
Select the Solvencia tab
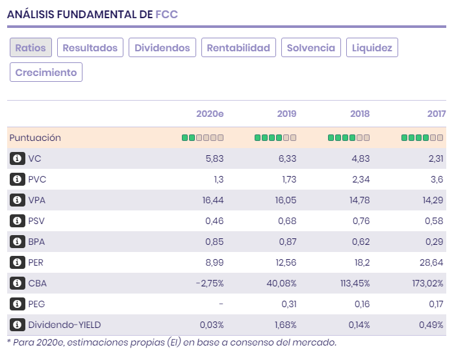[311, 47]
